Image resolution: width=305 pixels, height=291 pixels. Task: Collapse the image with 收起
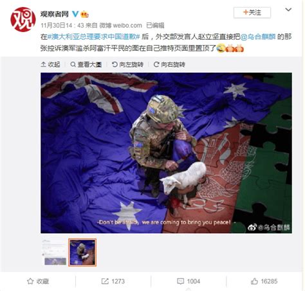point(50,64)
